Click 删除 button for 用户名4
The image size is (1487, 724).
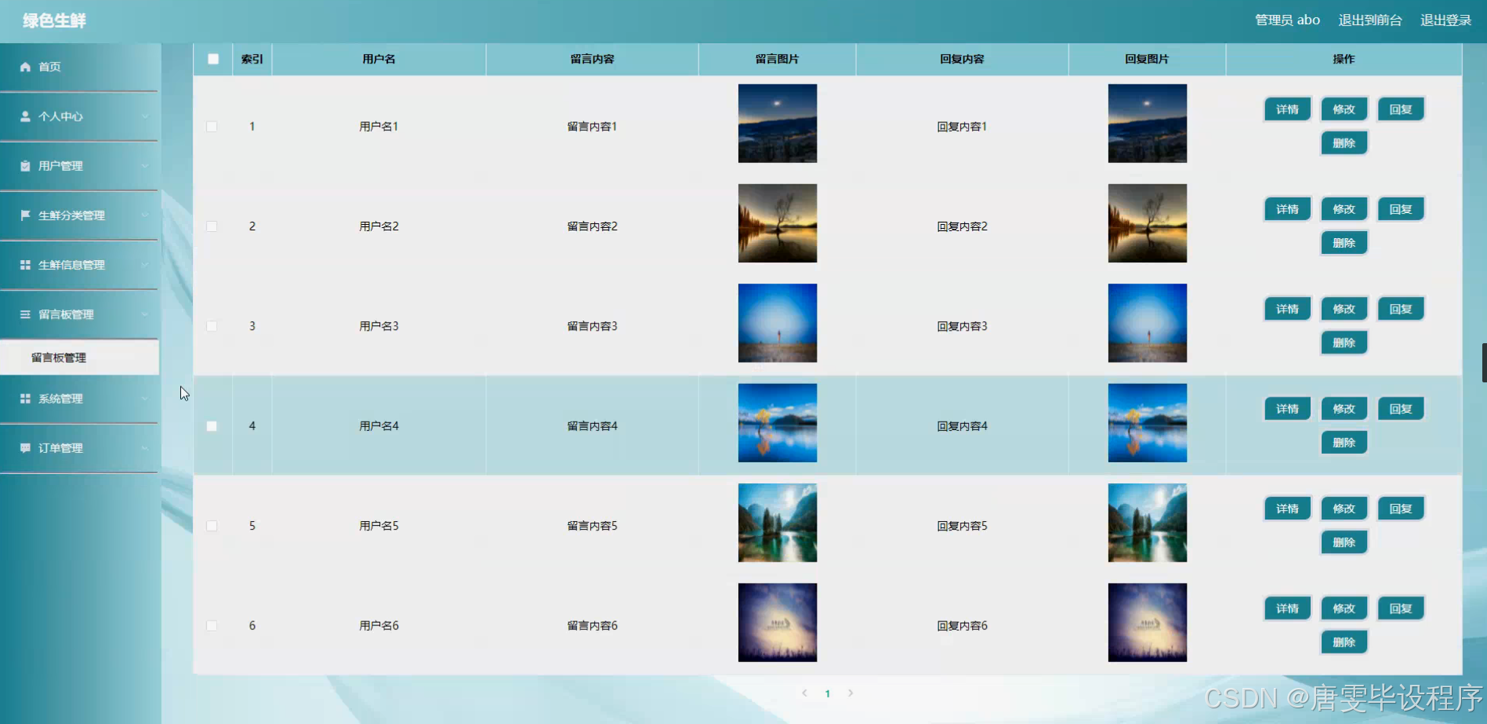(1344, 443)
